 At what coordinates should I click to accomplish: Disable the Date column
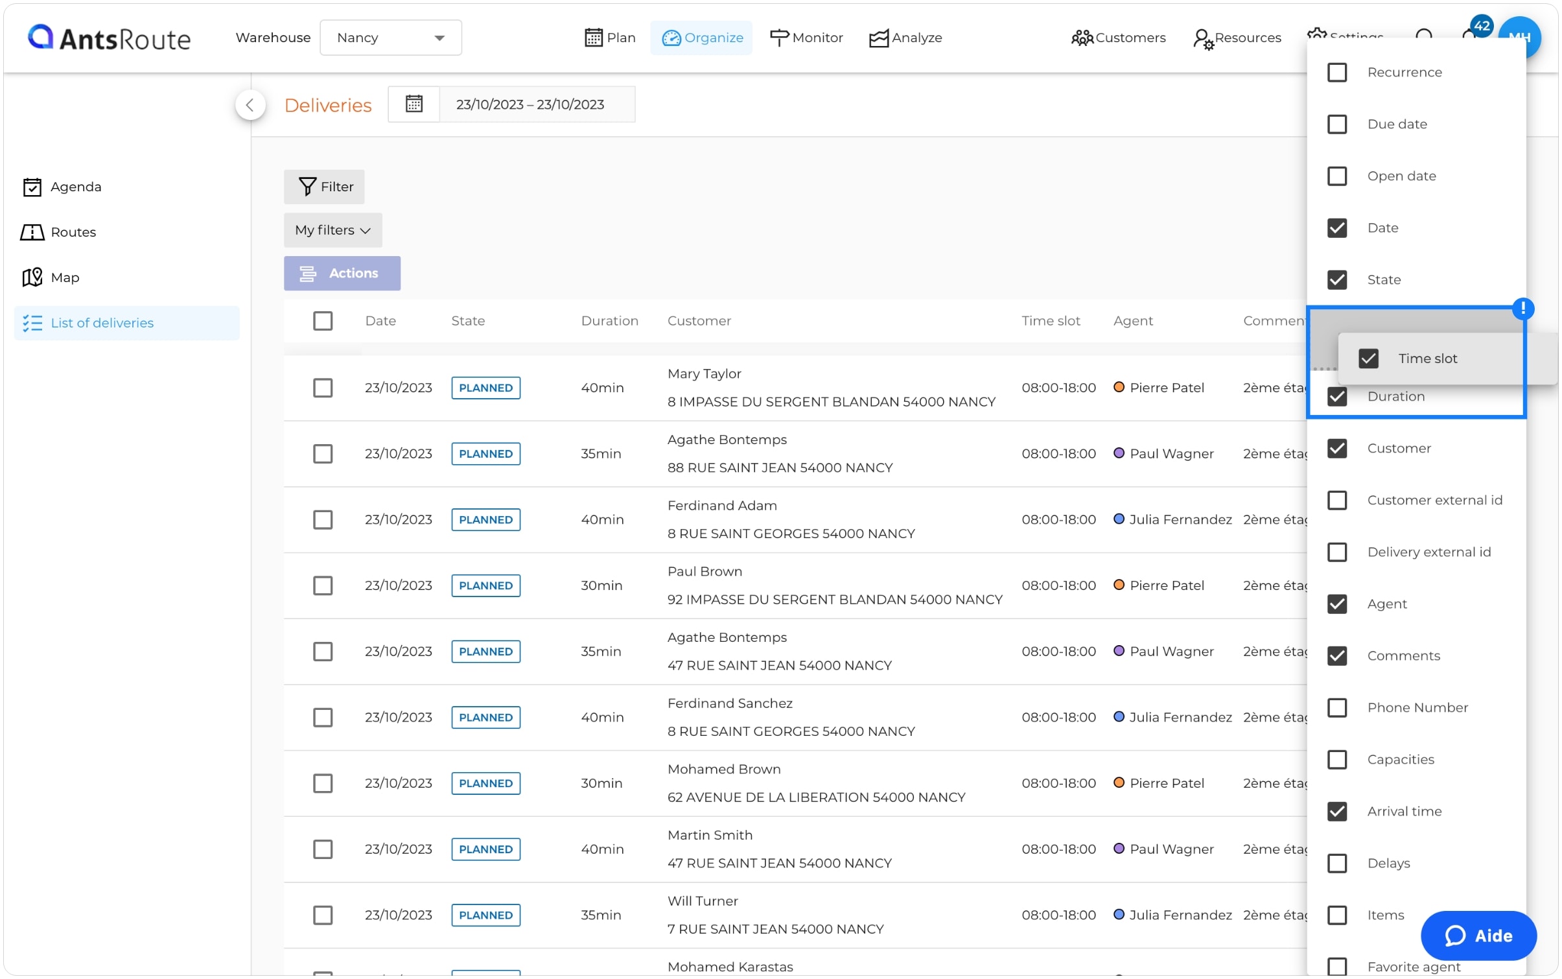1336,228
